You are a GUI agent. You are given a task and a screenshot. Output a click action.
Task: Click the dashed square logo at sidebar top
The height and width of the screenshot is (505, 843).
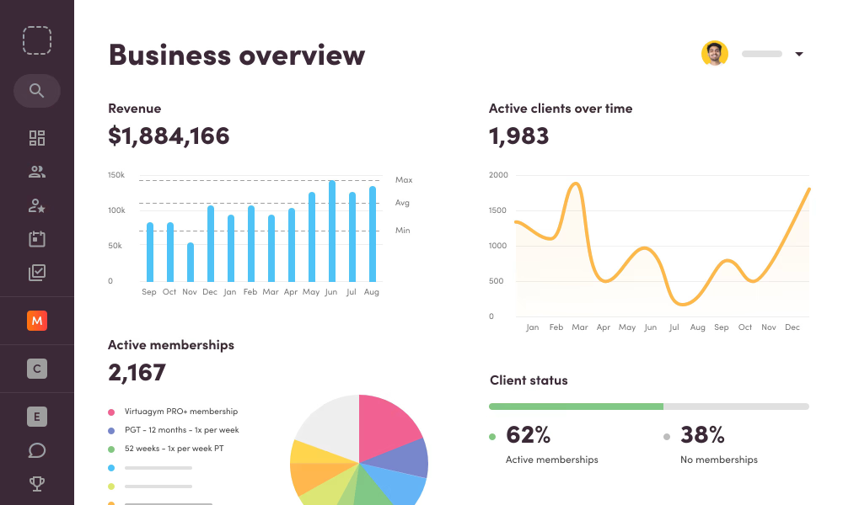pyautogui.click(x=36, y=40)
